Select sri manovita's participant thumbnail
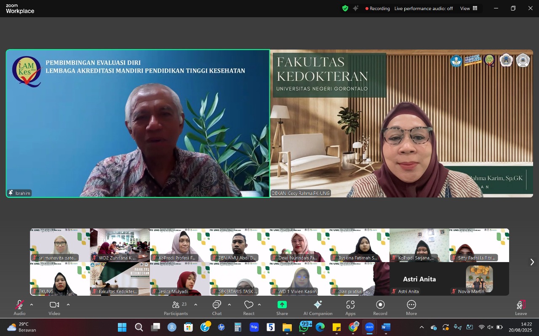 pyautogui.click(x=60, y=245)
